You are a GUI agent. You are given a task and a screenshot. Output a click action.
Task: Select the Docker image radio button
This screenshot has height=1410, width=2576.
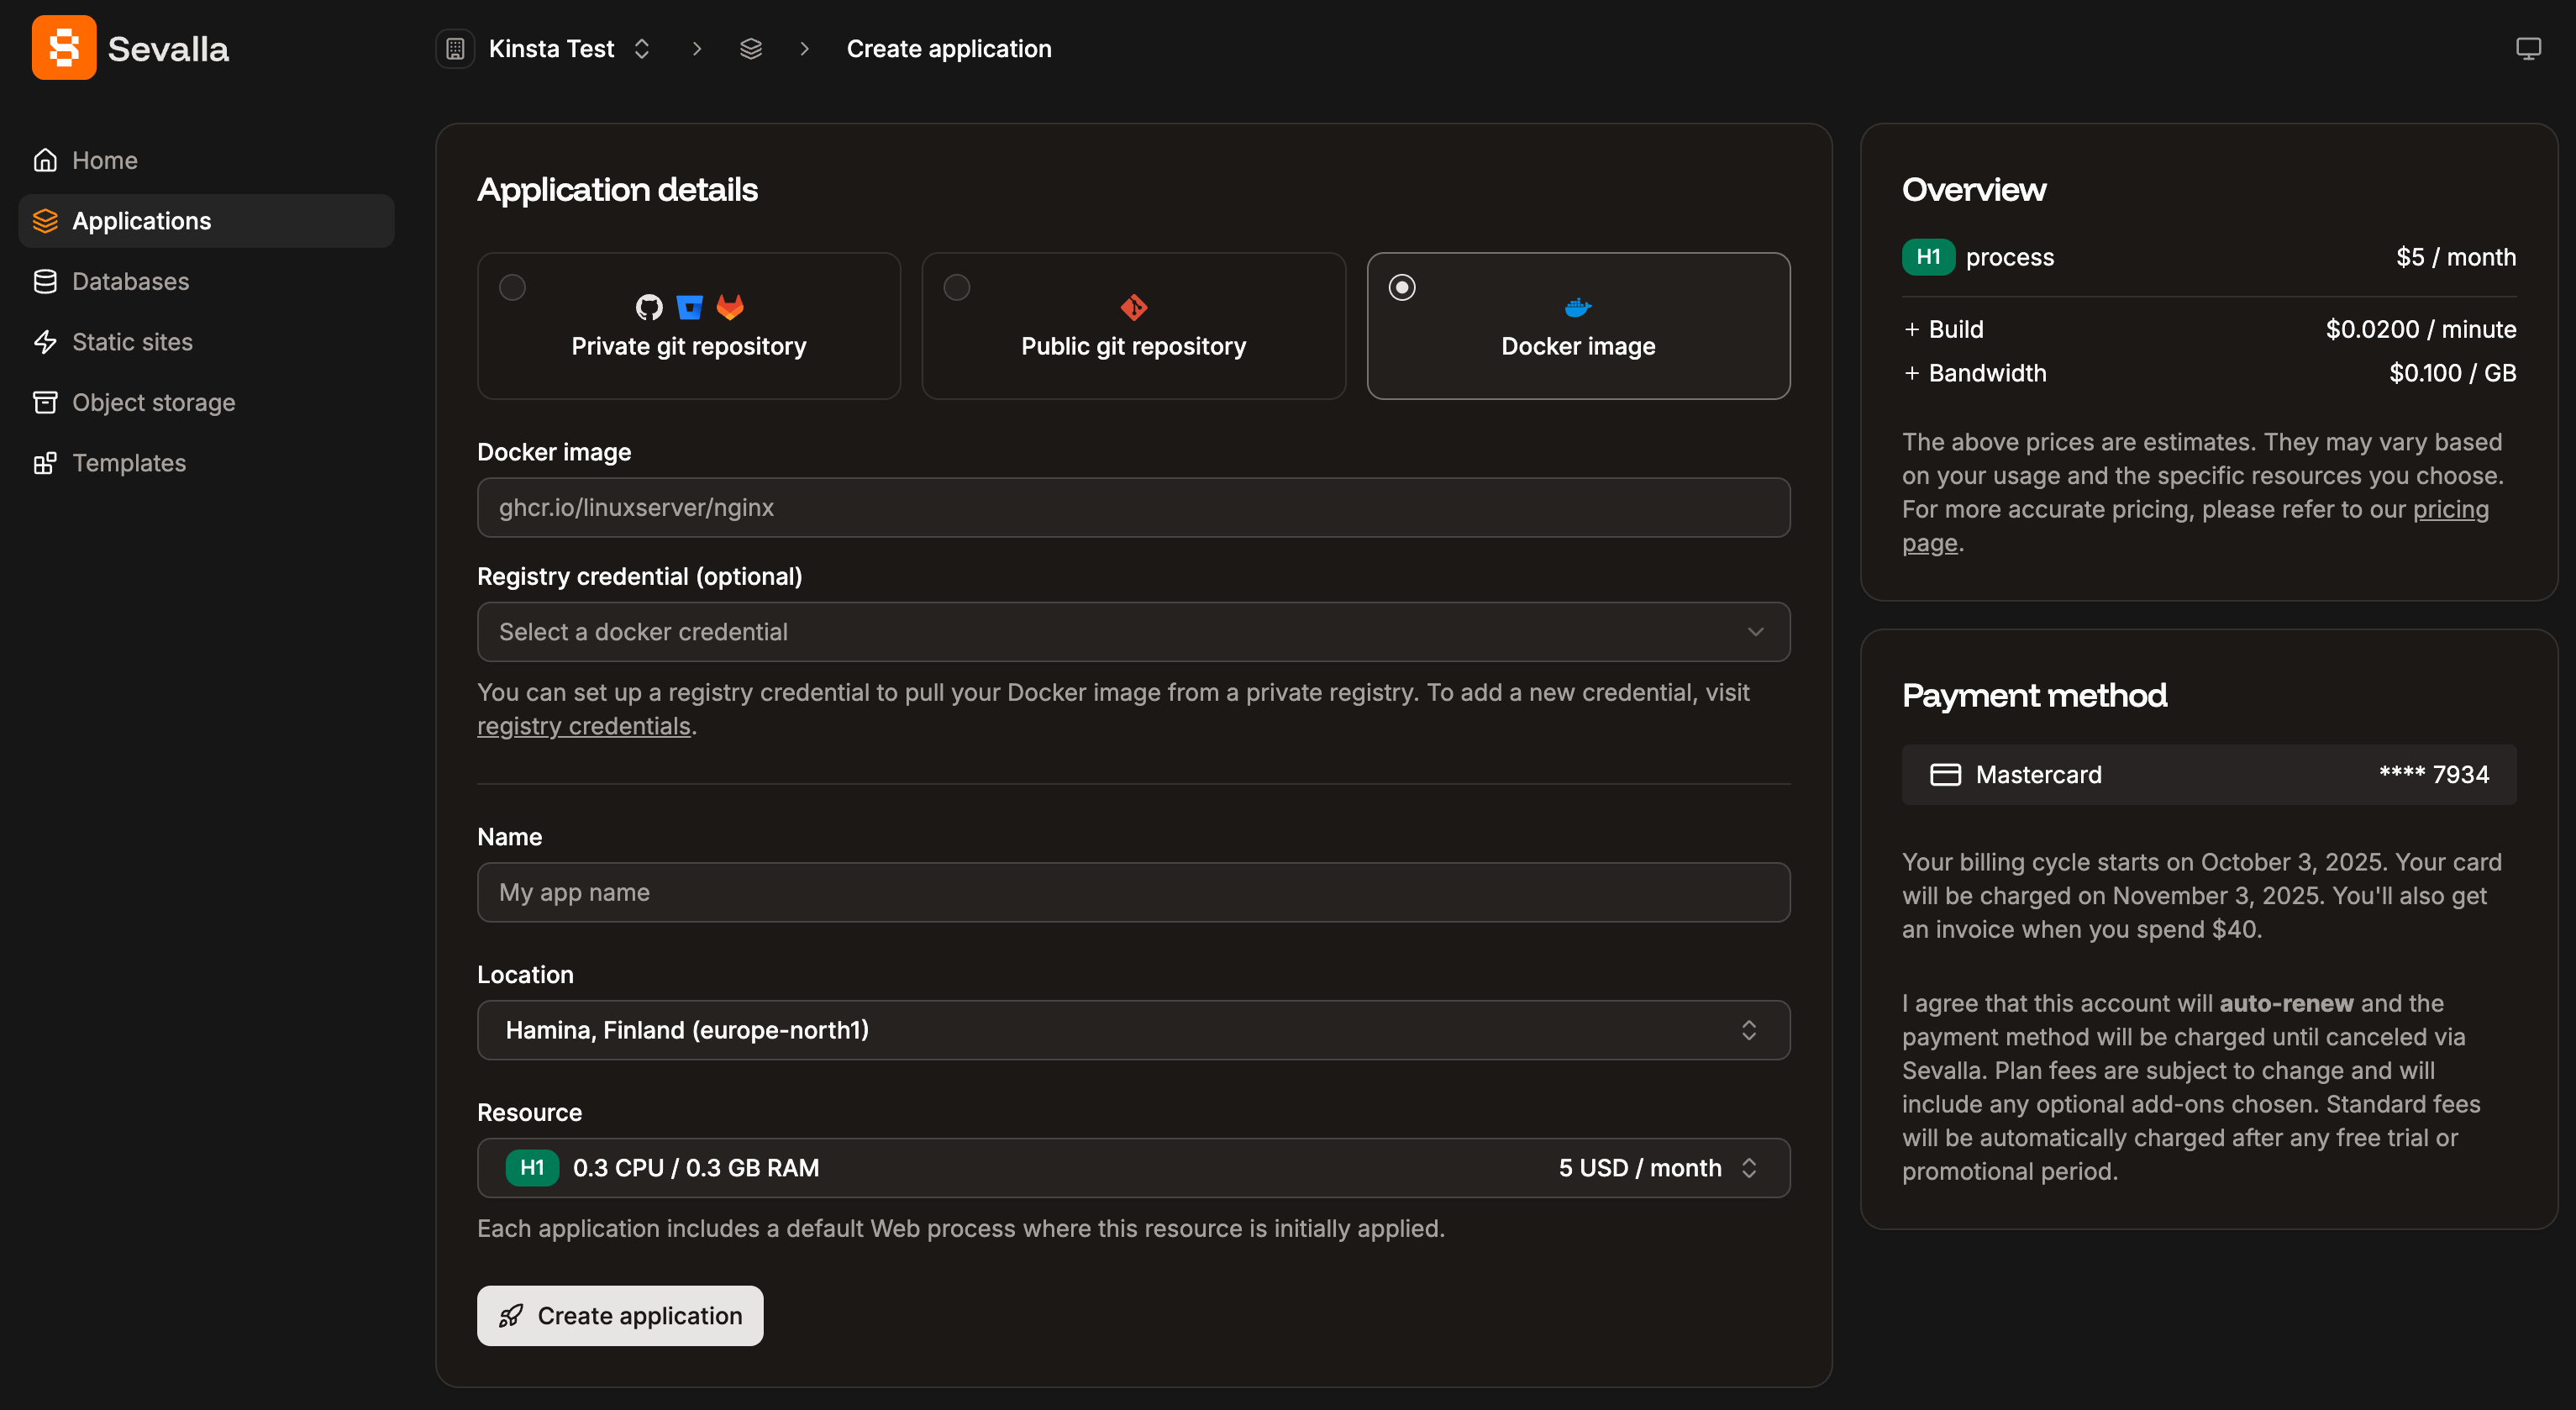point(1401,287)
